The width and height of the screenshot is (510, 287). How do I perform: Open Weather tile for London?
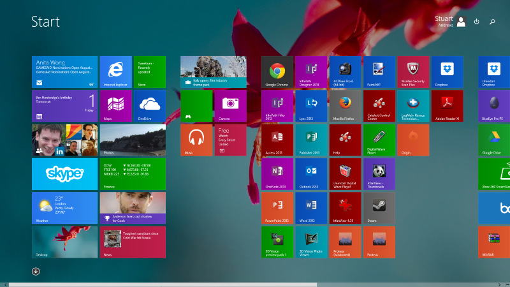65,208
